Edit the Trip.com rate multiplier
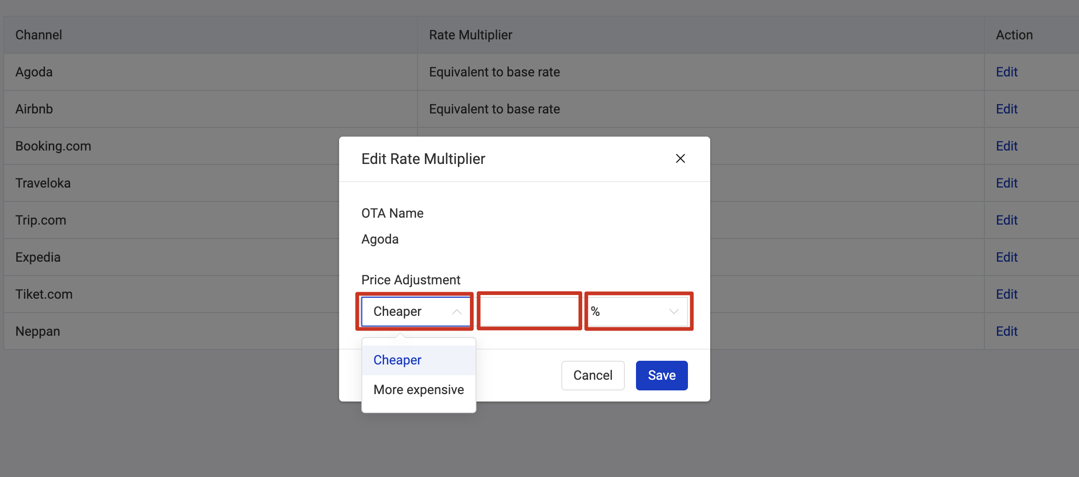The image size is (1079, 477). click(1006, 220)
